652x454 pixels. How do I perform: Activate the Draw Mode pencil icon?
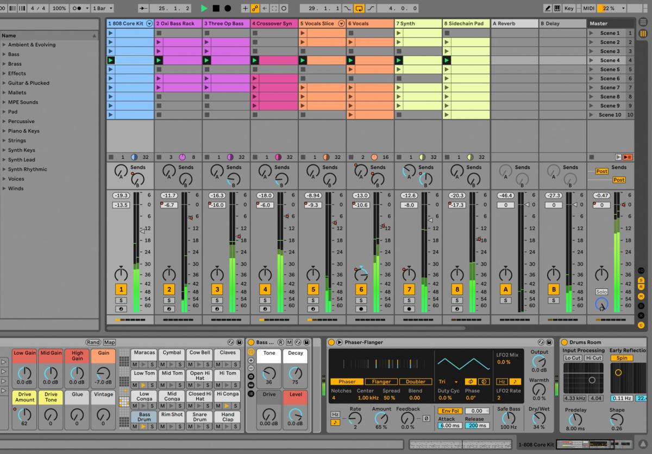point(548,8)
